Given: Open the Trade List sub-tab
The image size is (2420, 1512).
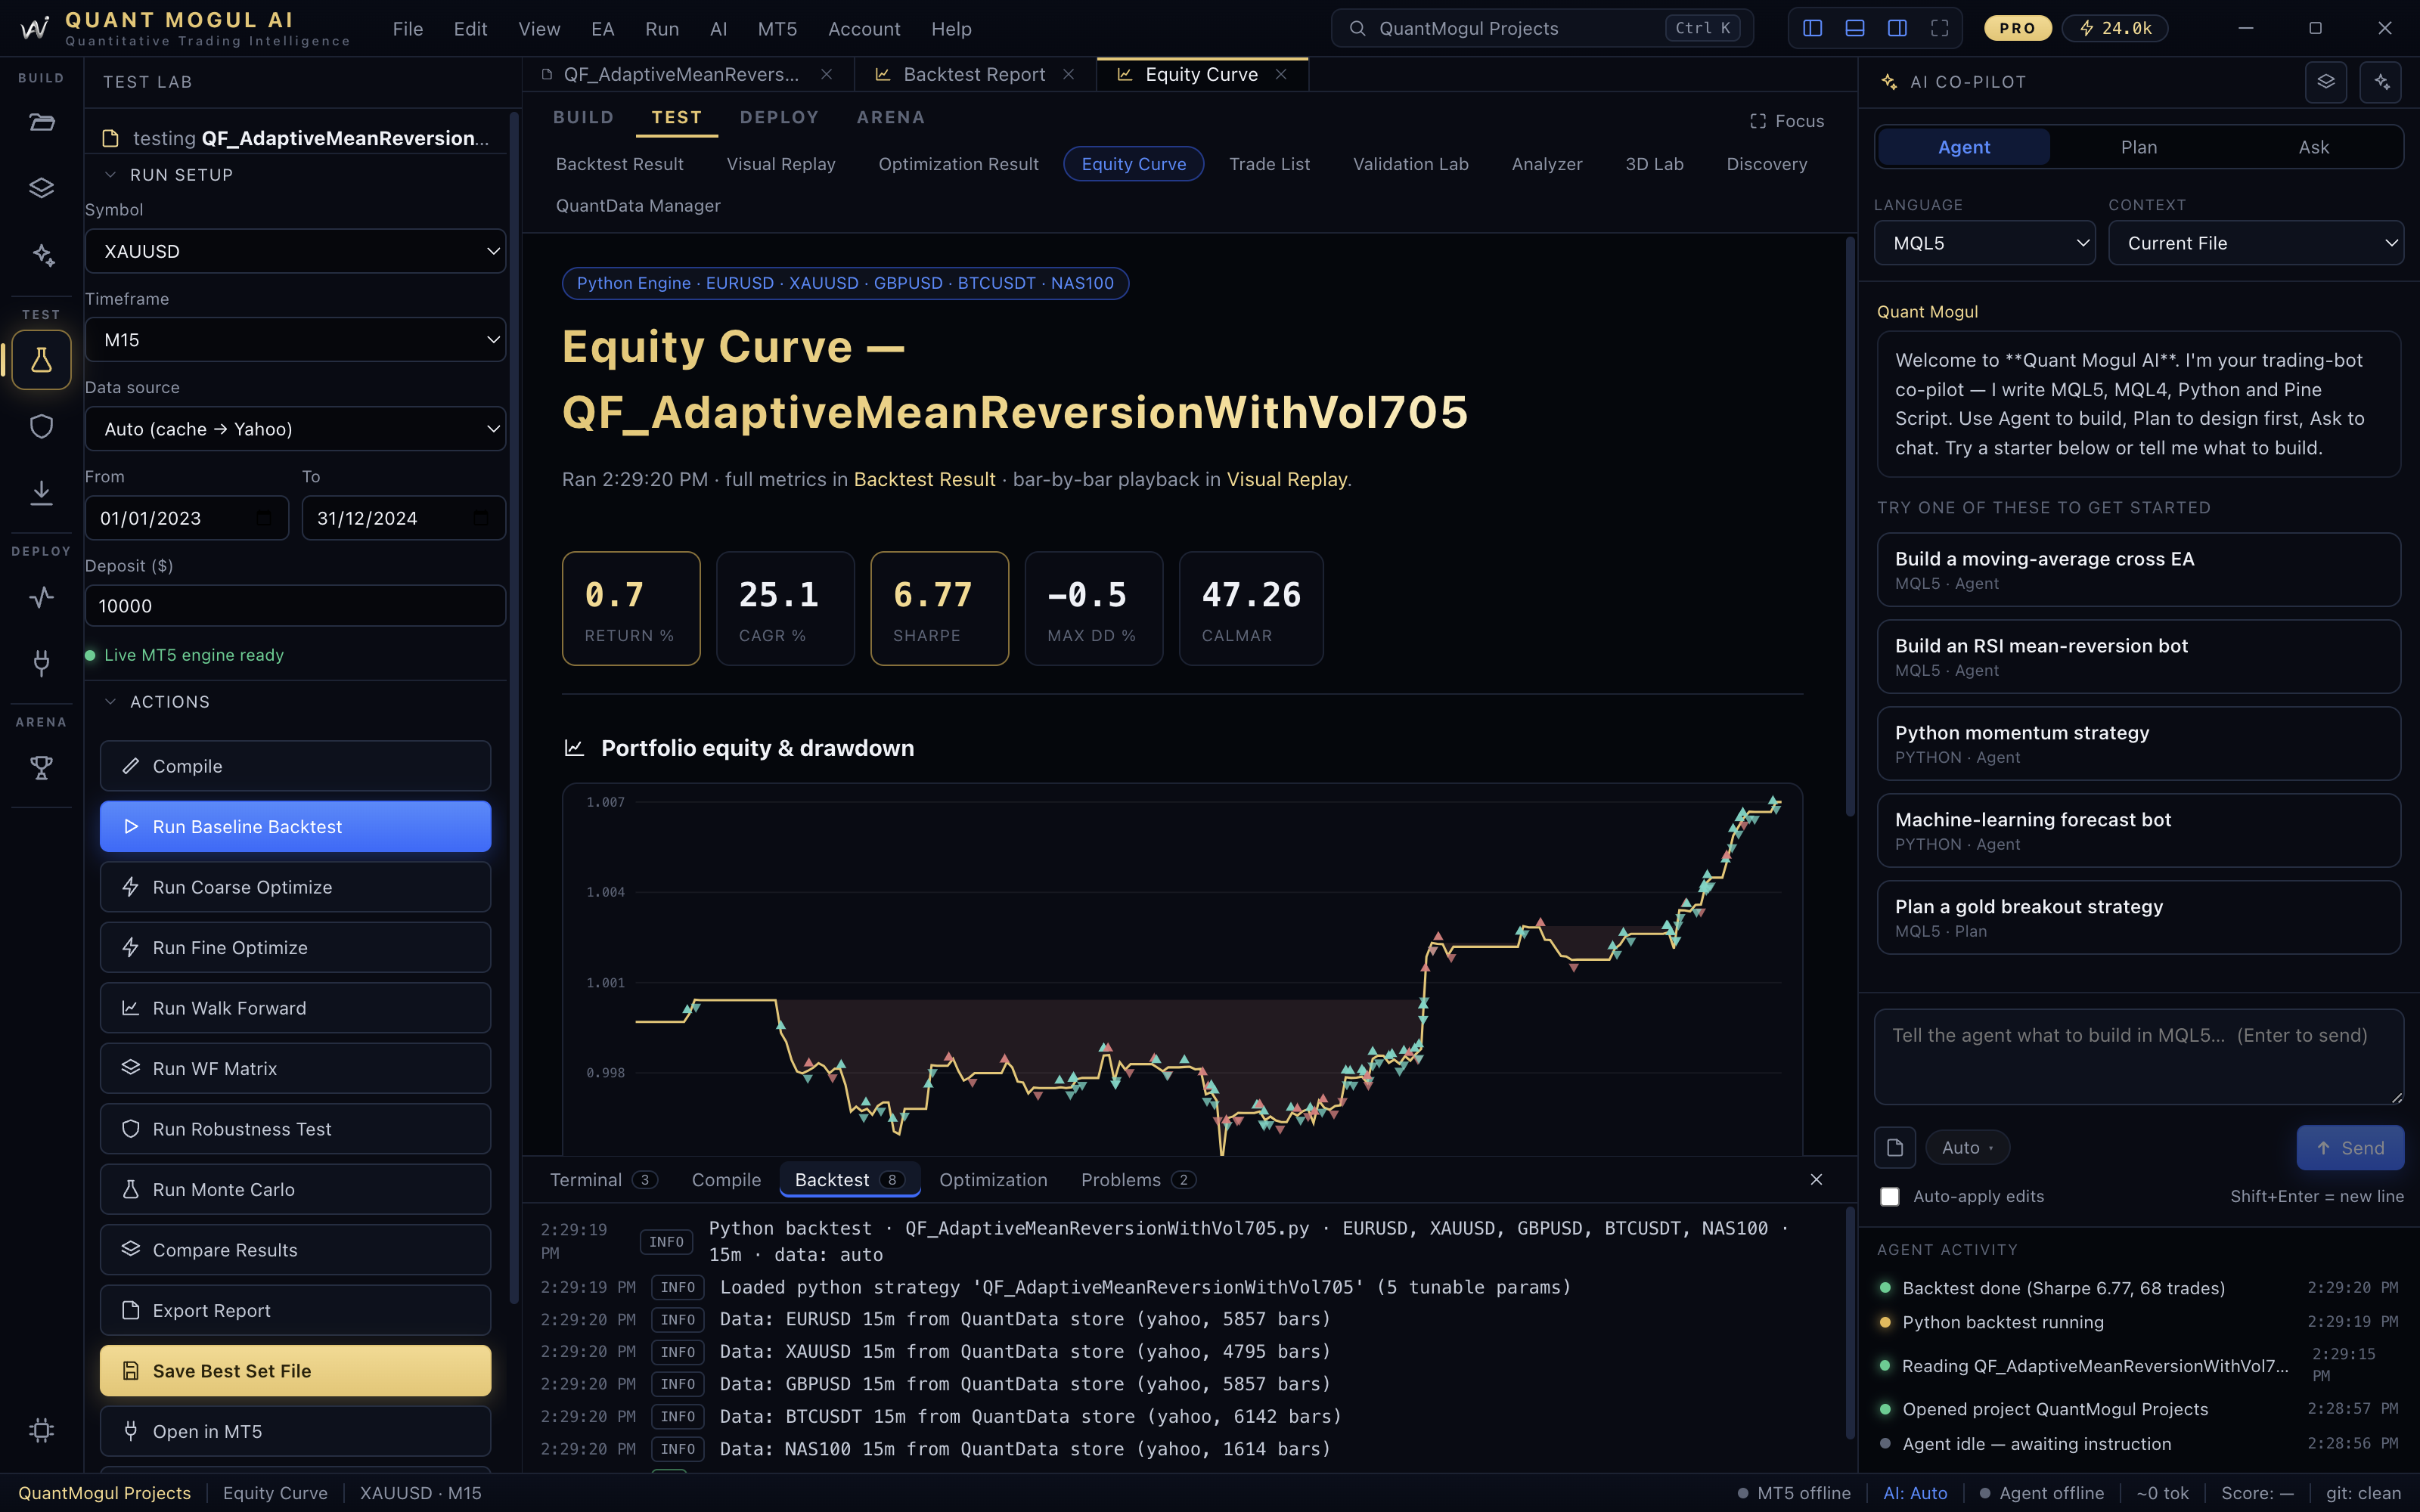Looking at the screenshot, I should [1269, 164].
